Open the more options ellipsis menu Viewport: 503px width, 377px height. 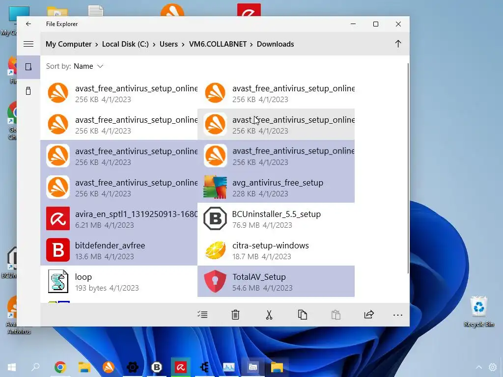(398, 315)
